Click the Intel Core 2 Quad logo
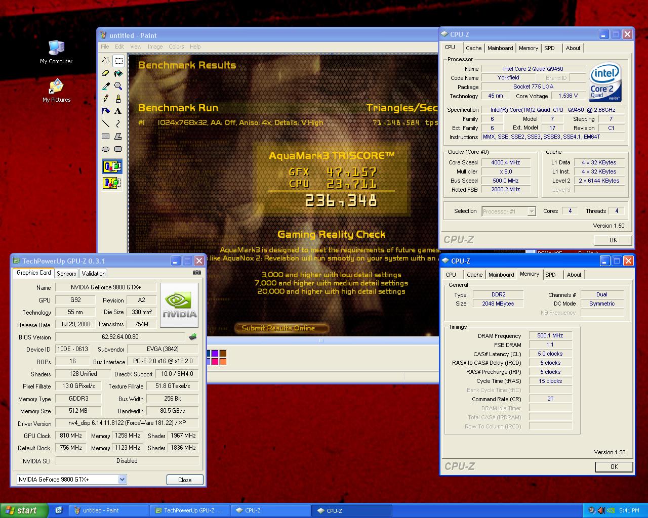The width and height of the screenshot is (648, 518). pos(605,82)
